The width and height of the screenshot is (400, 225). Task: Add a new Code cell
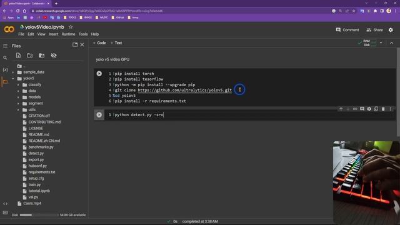coord(99,43)
